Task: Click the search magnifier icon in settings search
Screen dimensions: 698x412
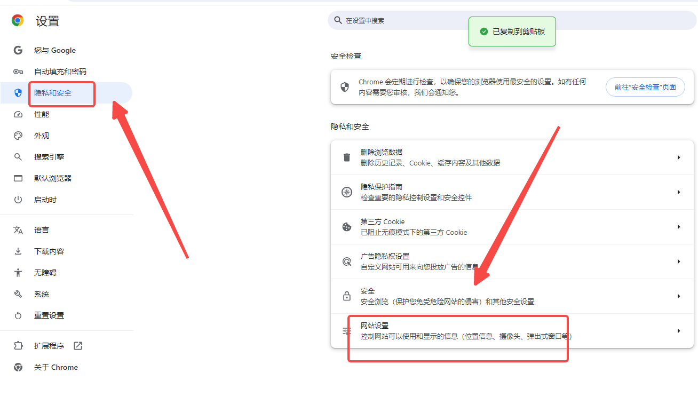Action: click(338, 20)
